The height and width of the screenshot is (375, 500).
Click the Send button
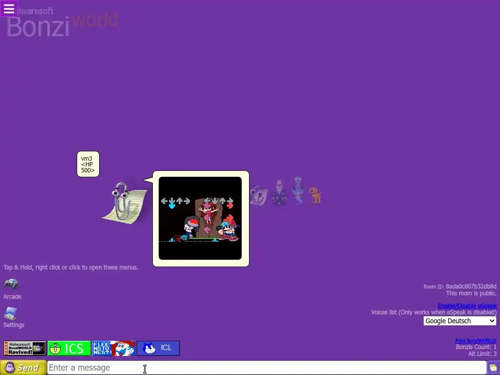coord(23,368)
